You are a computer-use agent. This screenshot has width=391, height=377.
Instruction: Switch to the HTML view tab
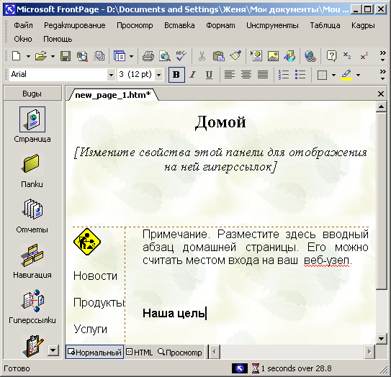click(x=140, y=353)
